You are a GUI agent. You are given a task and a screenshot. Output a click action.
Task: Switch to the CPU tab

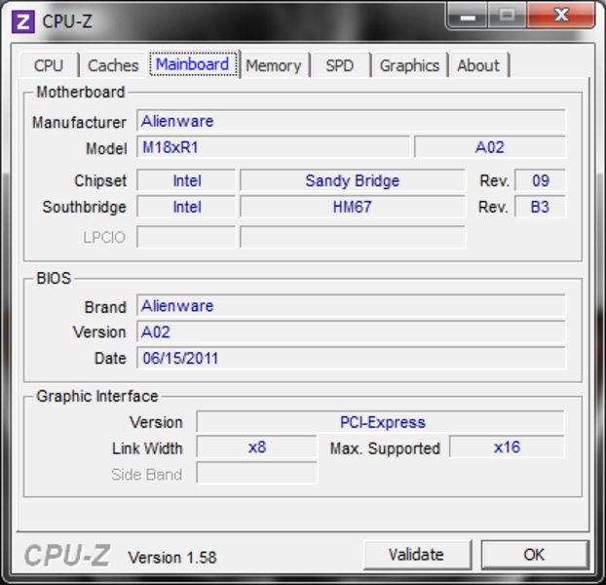click(x=49, y=65)
